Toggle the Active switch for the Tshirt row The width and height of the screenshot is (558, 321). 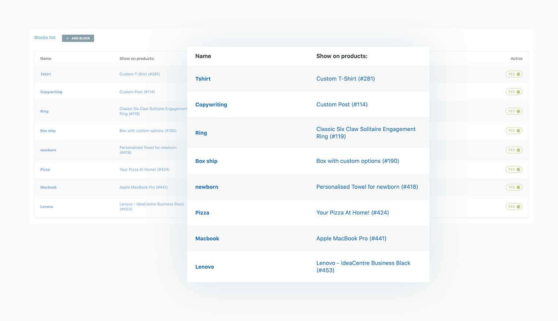pyautogui.click(x=514, y=74)
